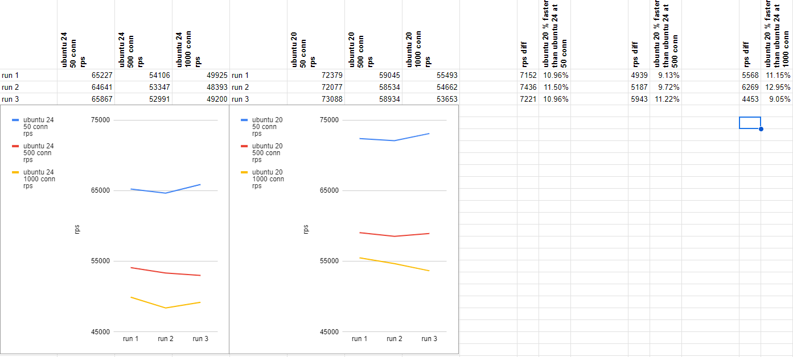
Task: Select the 12.95% percentage cell
Action: [777, 87]
